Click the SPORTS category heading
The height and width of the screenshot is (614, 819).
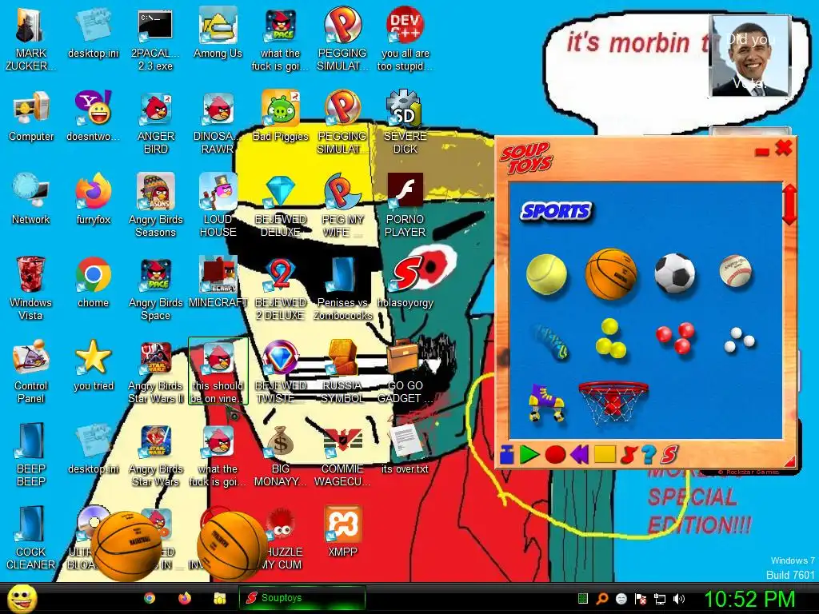(556, 211)
